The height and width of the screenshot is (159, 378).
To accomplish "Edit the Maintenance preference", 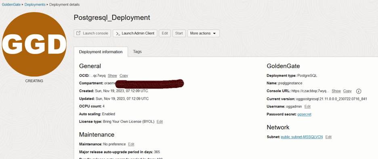I will [x=131, y=144].
